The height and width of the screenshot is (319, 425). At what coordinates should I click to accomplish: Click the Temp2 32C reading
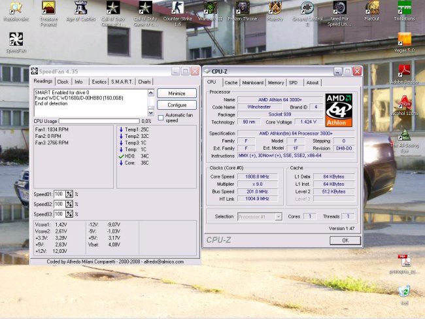tap(133, 137)
